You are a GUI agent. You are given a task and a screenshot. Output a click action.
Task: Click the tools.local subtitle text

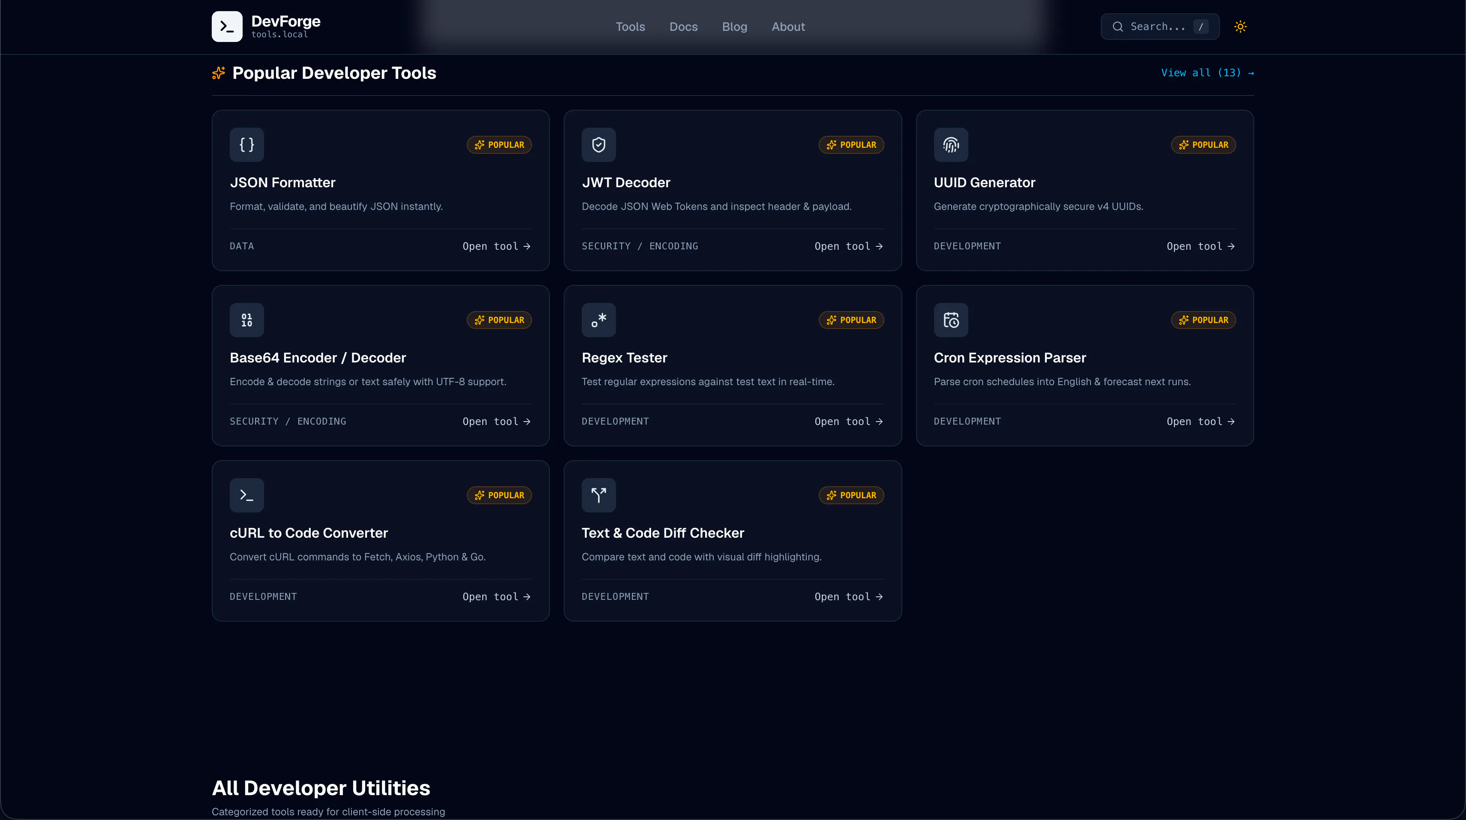(279, 35)
